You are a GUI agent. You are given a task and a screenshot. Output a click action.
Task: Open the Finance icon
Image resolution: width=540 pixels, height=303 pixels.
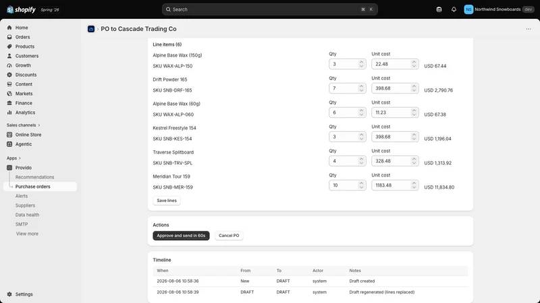[9, 103]
